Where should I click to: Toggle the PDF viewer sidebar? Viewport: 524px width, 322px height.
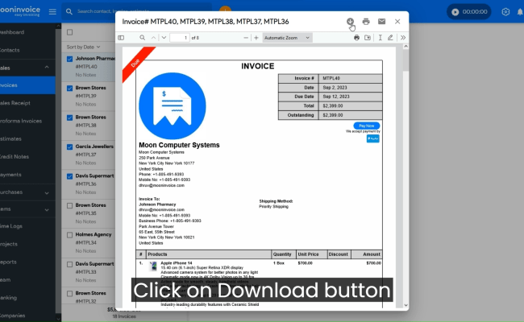[x=121, y=38]
